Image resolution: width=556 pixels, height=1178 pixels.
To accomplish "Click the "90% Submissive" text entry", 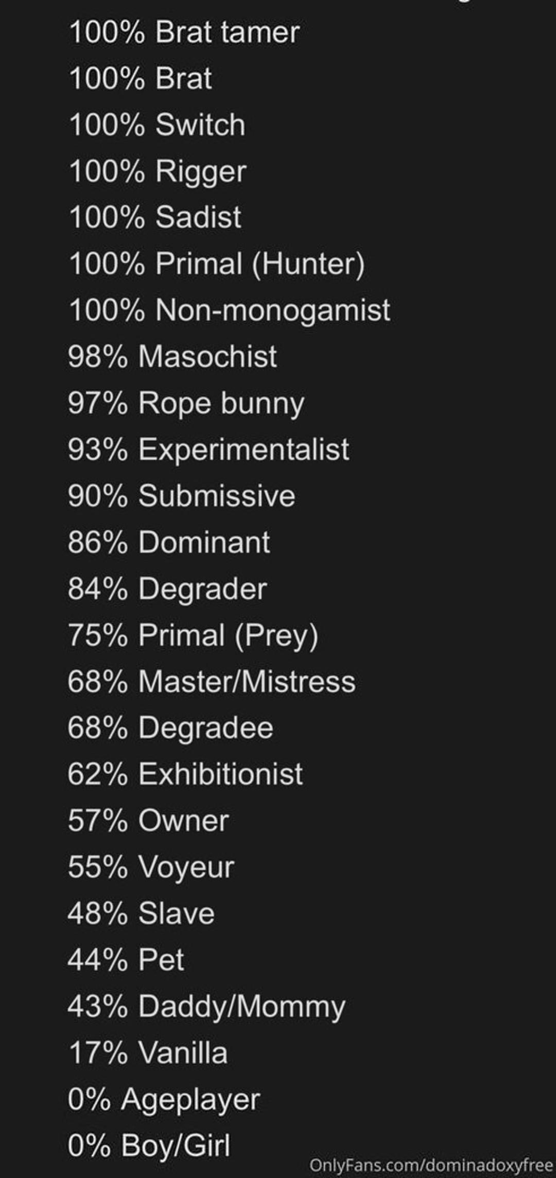I will click(181, 496).
